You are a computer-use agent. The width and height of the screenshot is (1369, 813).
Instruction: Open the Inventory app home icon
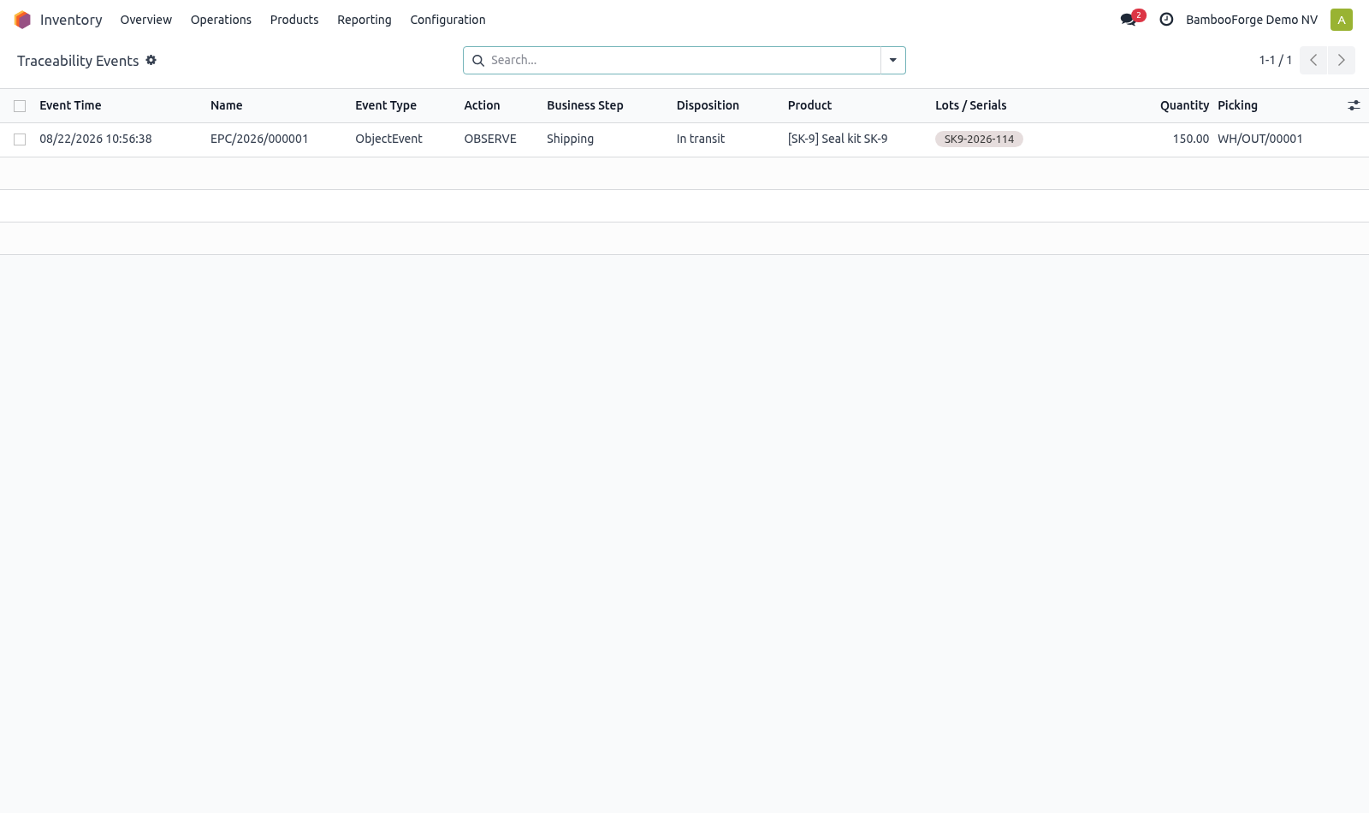click(22, 20)
